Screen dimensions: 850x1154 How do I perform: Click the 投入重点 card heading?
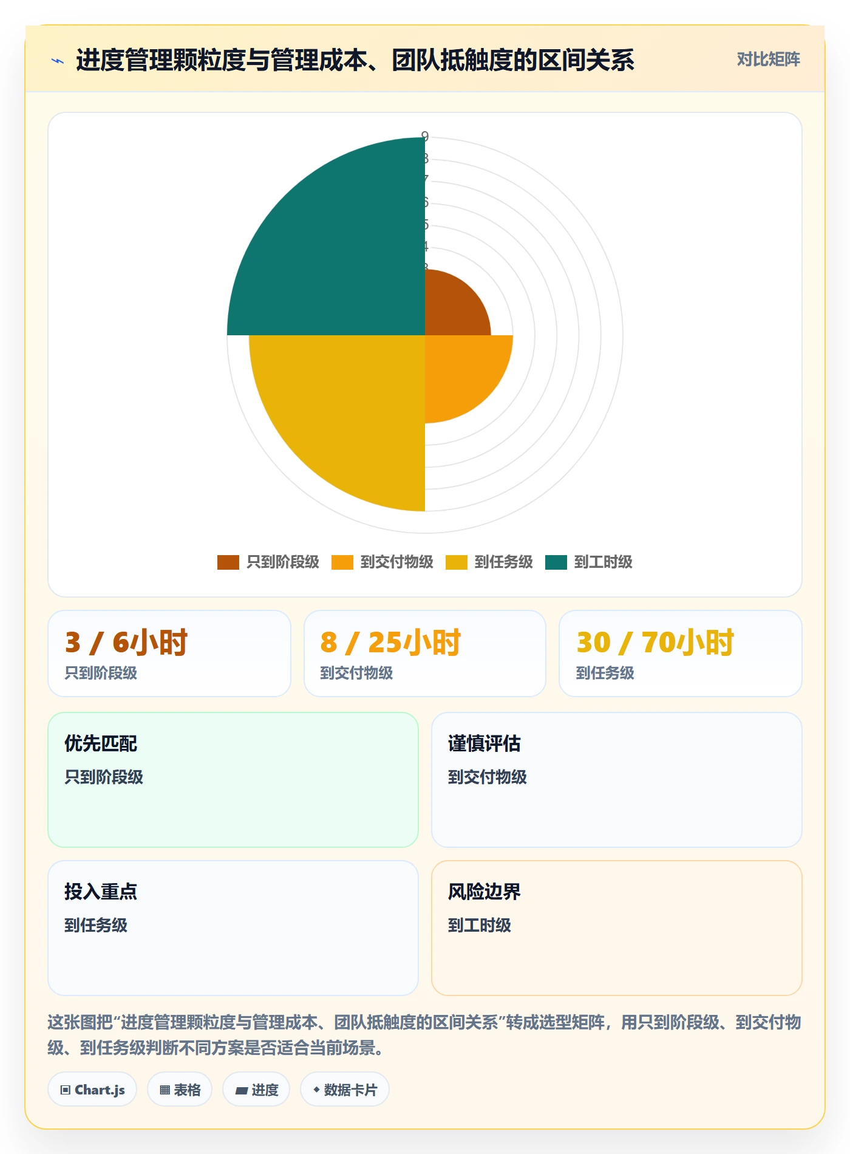click(x=101, y=892)
